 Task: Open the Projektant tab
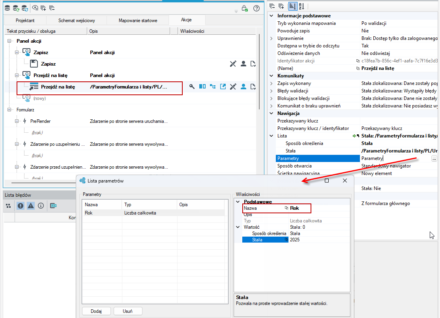pos(25,20)
